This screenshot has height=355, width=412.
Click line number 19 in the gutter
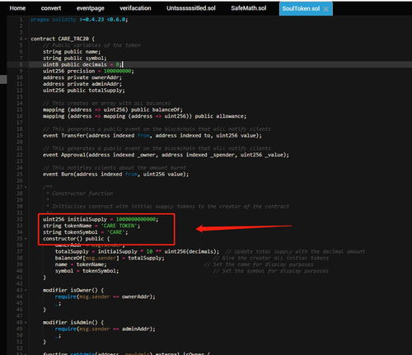(x=20, y=136)
